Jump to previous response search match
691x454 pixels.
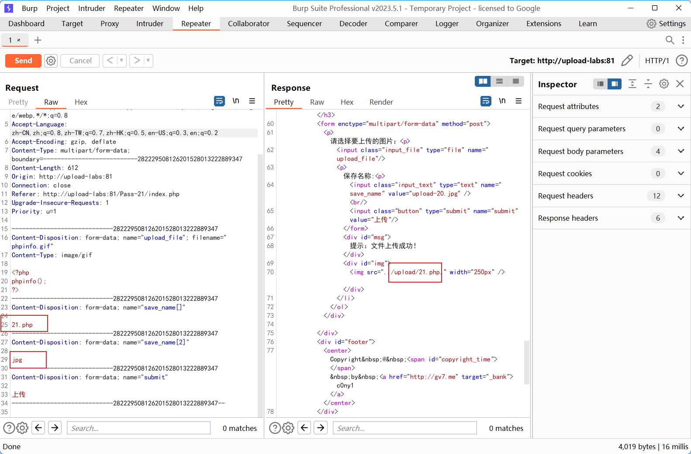point(304,428)
